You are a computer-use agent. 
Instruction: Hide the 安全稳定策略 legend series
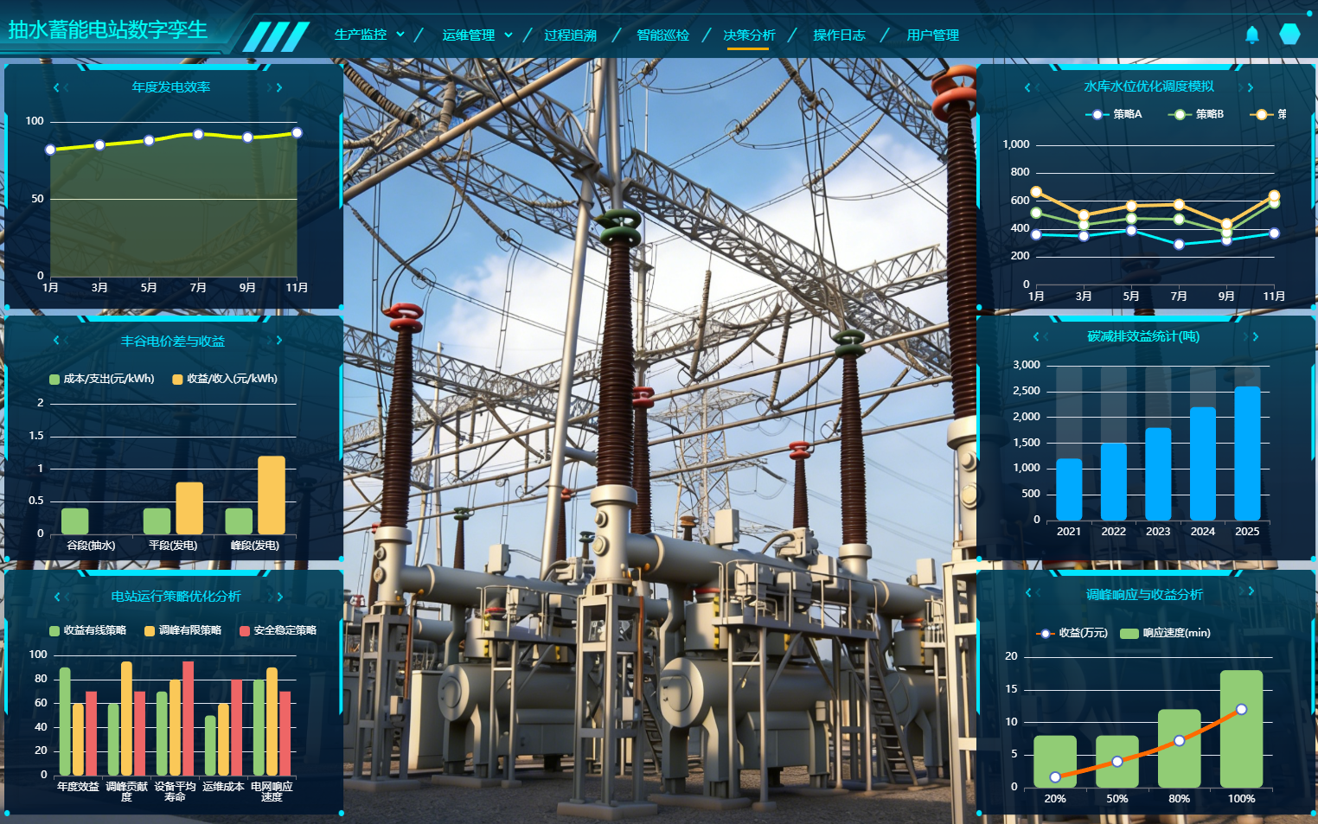pyautogui.click(x=278, y=630)
